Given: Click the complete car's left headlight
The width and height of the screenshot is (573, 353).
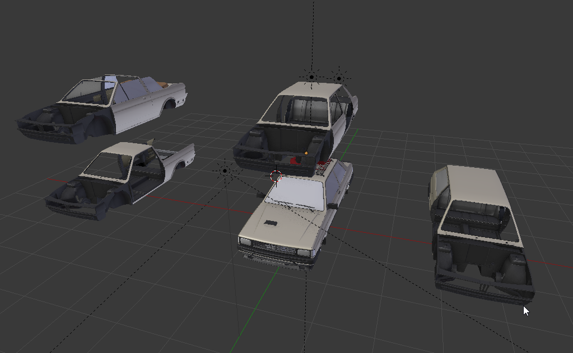Looking at the screenshot, I should coord(244,242).
